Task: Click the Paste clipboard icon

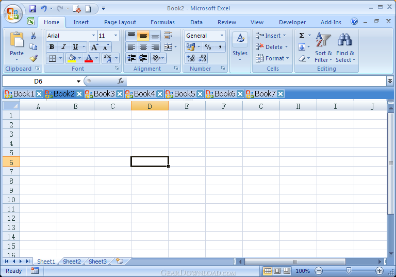Action: tap(16, 40)
